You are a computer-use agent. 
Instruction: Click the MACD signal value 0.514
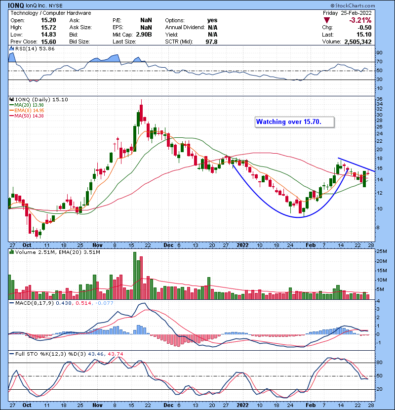point(83,303)
